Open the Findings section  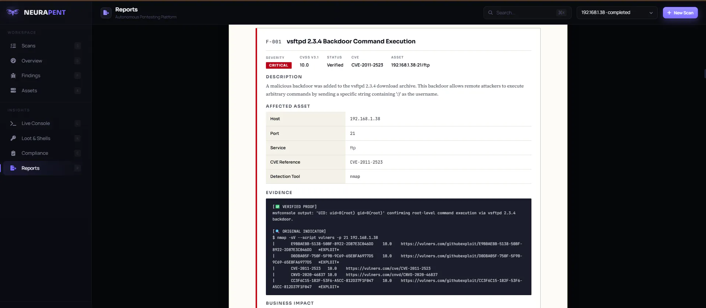(x=46, y=76)
